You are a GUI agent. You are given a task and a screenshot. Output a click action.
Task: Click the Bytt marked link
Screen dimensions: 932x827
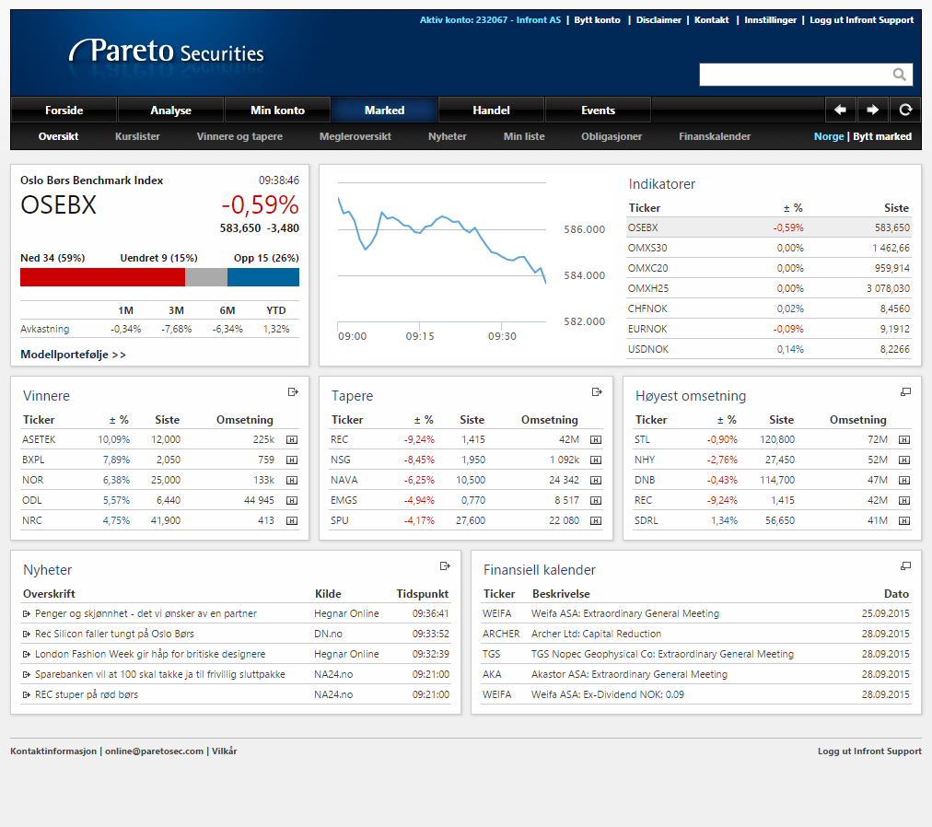pyautogui.click(x=882, y=136)
